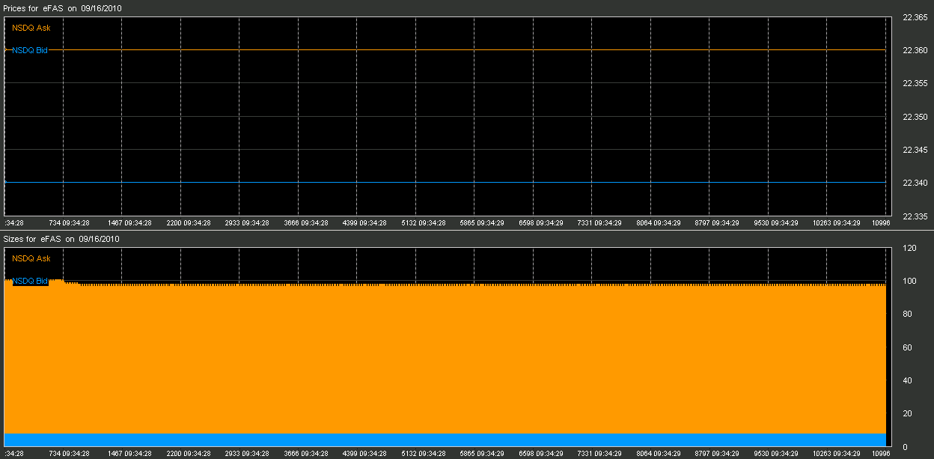Click the 22.350 price axis label
Viewport: 934px width, 459px height.
pos(917,118)
